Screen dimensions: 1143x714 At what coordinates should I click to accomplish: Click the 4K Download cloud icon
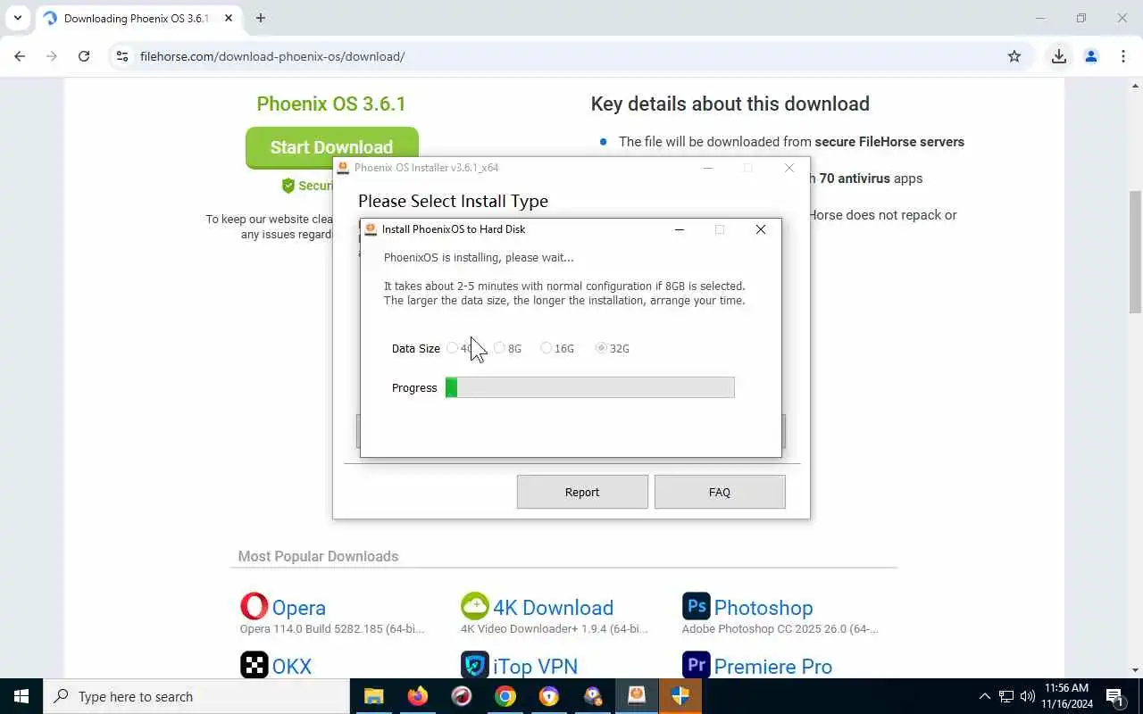coord(475,606)
